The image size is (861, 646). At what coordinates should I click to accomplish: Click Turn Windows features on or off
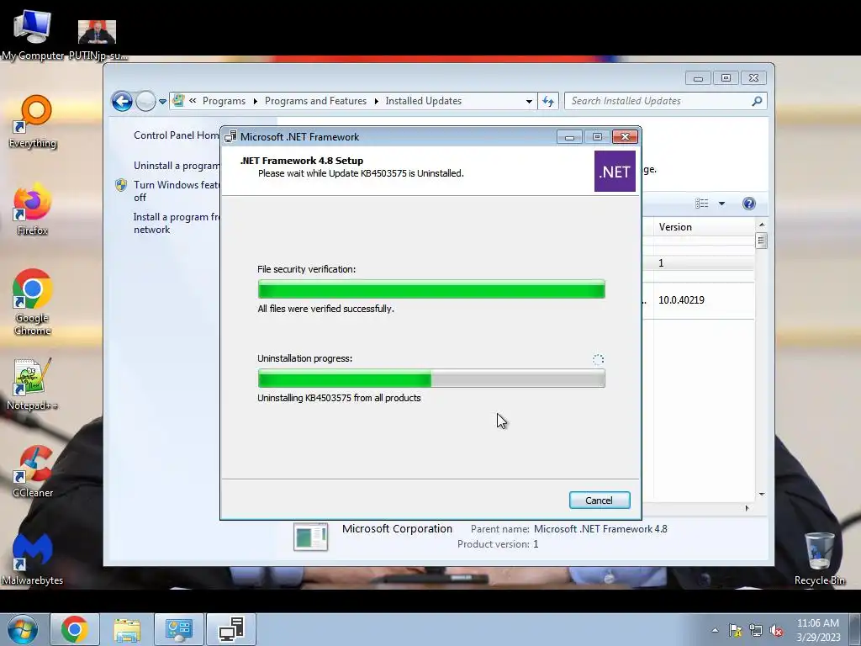coord(177,191)
